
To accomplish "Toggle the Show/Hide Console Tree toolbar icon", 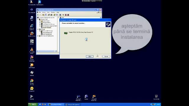I will [x=46, y=15].
